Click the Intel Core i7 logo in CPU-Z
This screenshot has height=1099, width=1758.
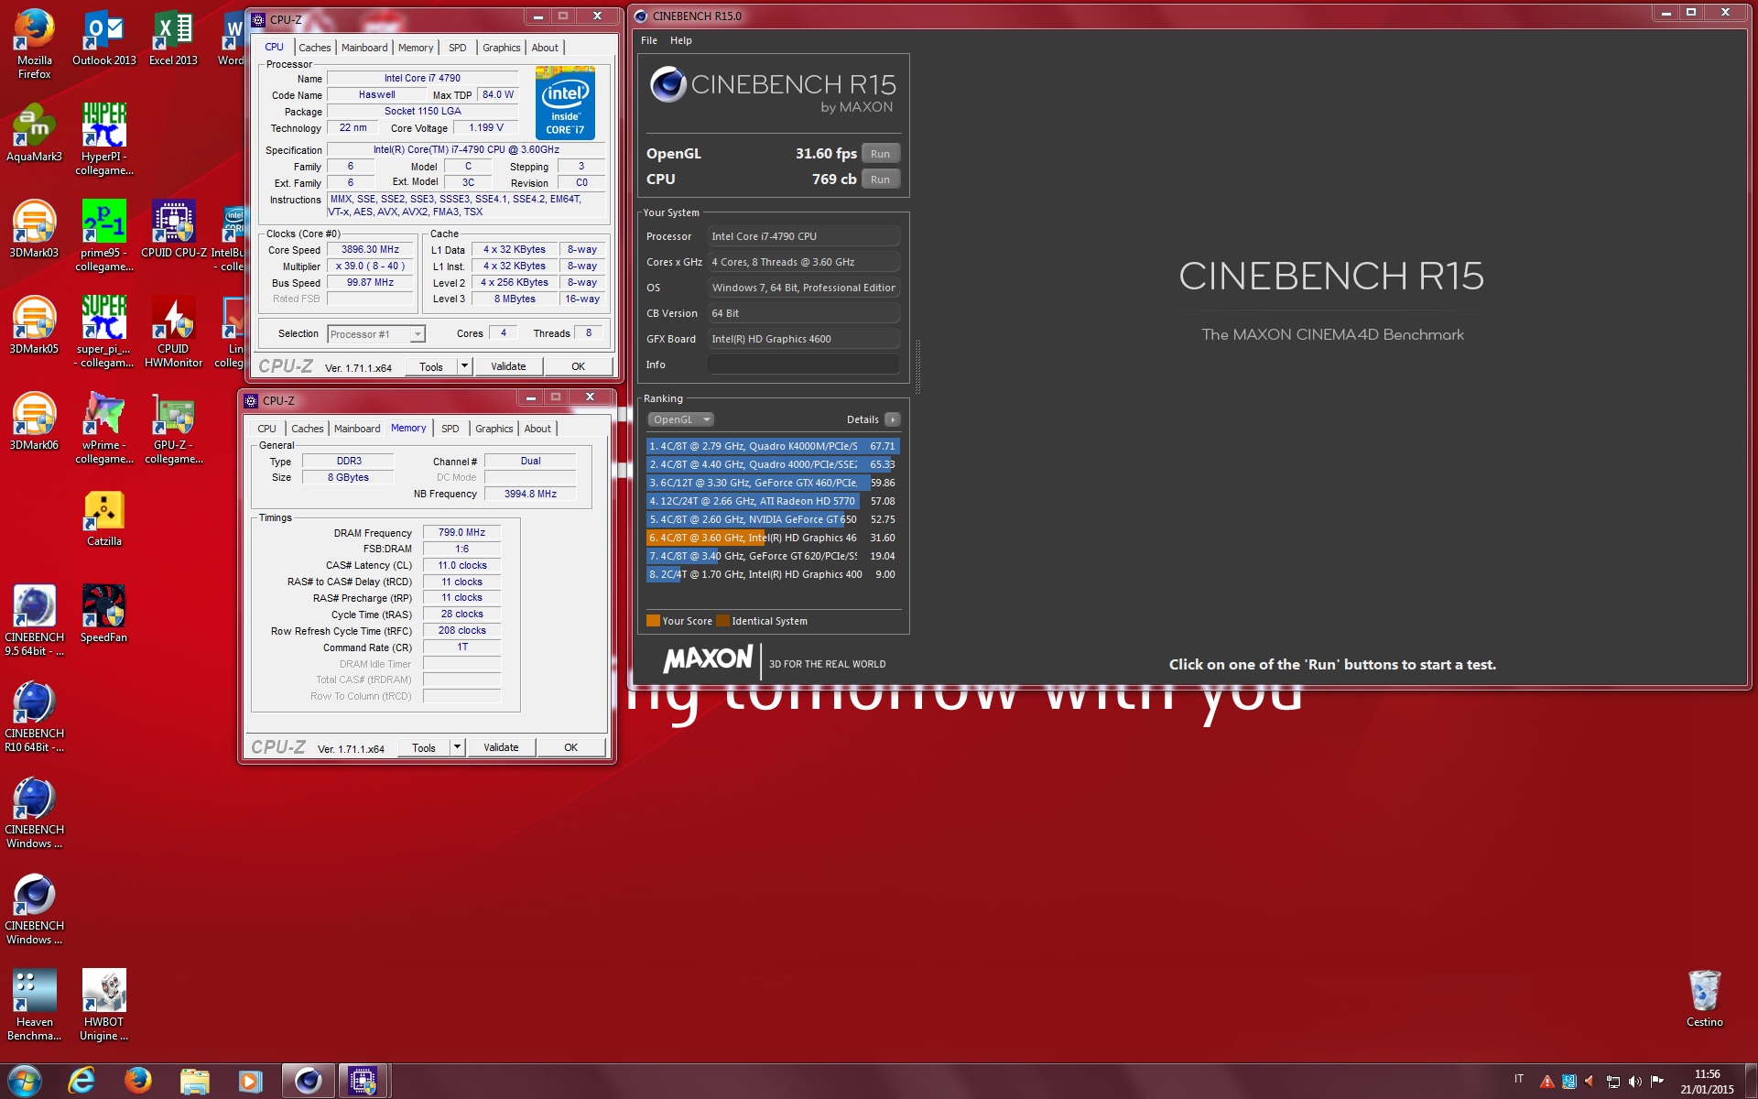pyautogui.click(x=565, y=103)
